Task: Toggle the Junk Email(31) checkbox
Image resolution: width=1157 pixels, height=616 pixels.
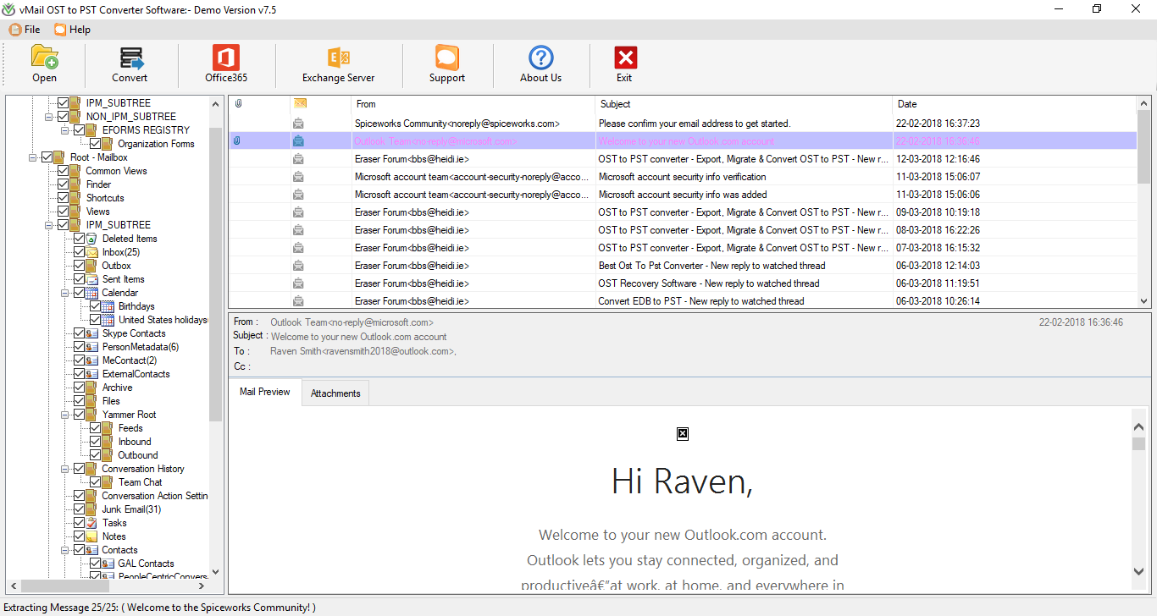Action: (80, 509)
